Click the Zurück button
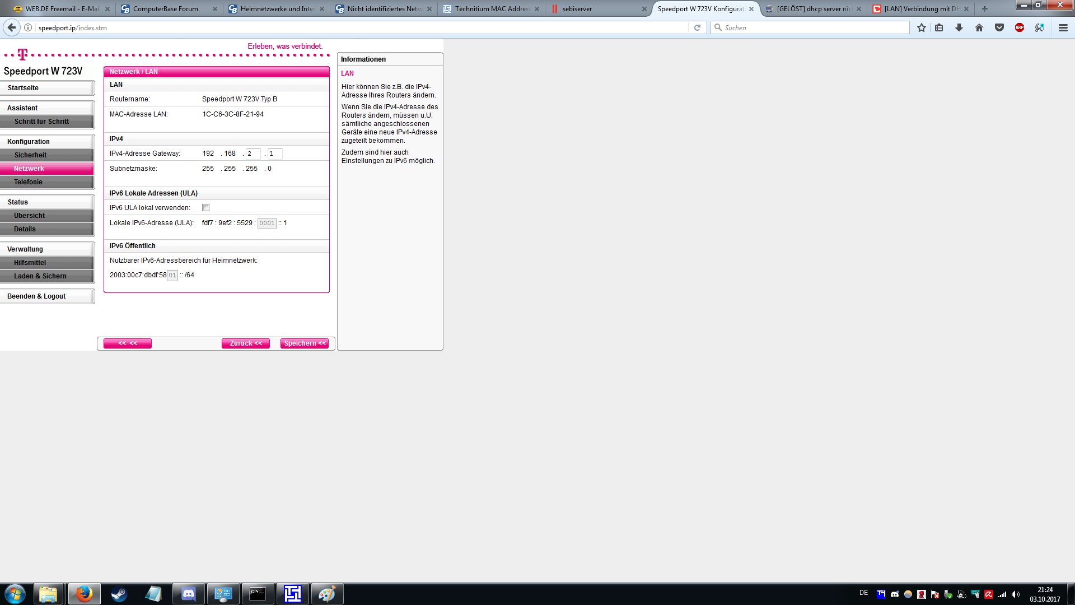1075x605 pixels. [x=246, y=343]
